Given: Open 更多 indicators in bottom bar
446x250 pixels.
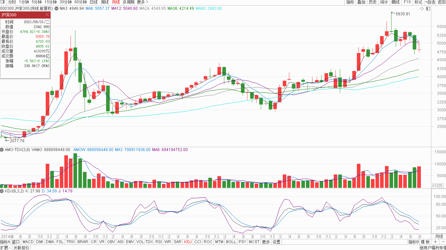Looking at the screenshot, I should pos(266,242).
